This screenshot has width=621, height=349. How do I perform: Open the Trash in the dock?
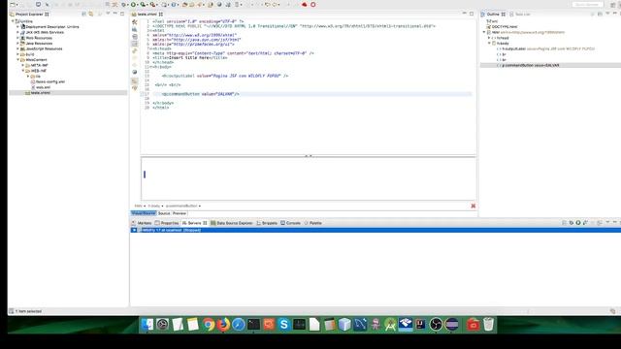pos(489,325)
